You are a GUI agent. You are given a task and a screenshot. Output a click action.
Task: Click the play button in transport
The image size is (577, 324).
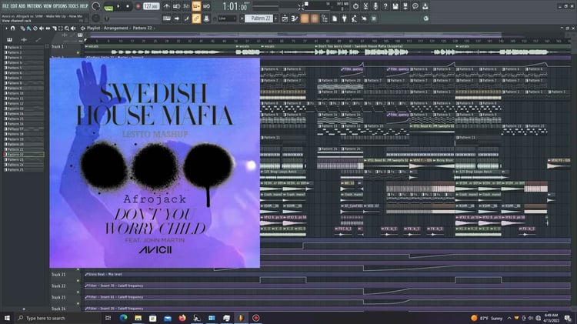[118, 6]
